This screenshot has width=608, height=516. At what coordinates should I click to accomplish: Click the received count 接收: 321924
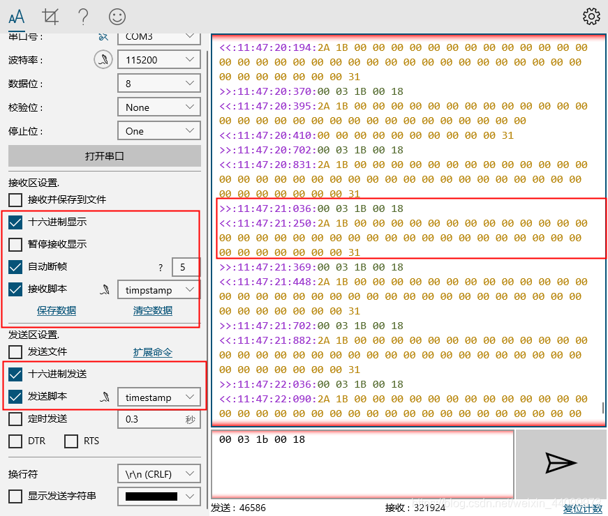coord(415,508)
